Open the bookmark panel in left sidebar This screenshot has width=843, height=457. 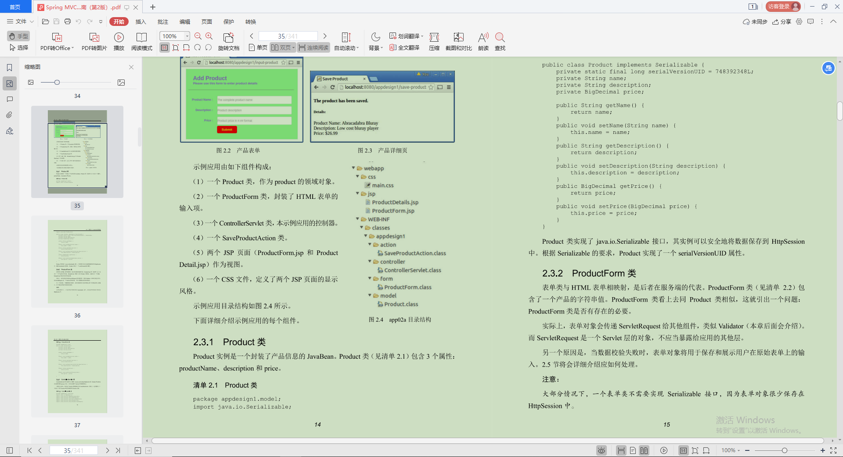pos(9,68)
